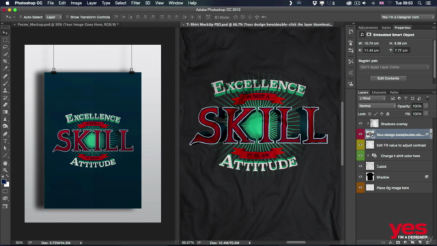Click the Edit Contents button
Image resolution: width=437 pixels, height=246 pixels.
388,79
